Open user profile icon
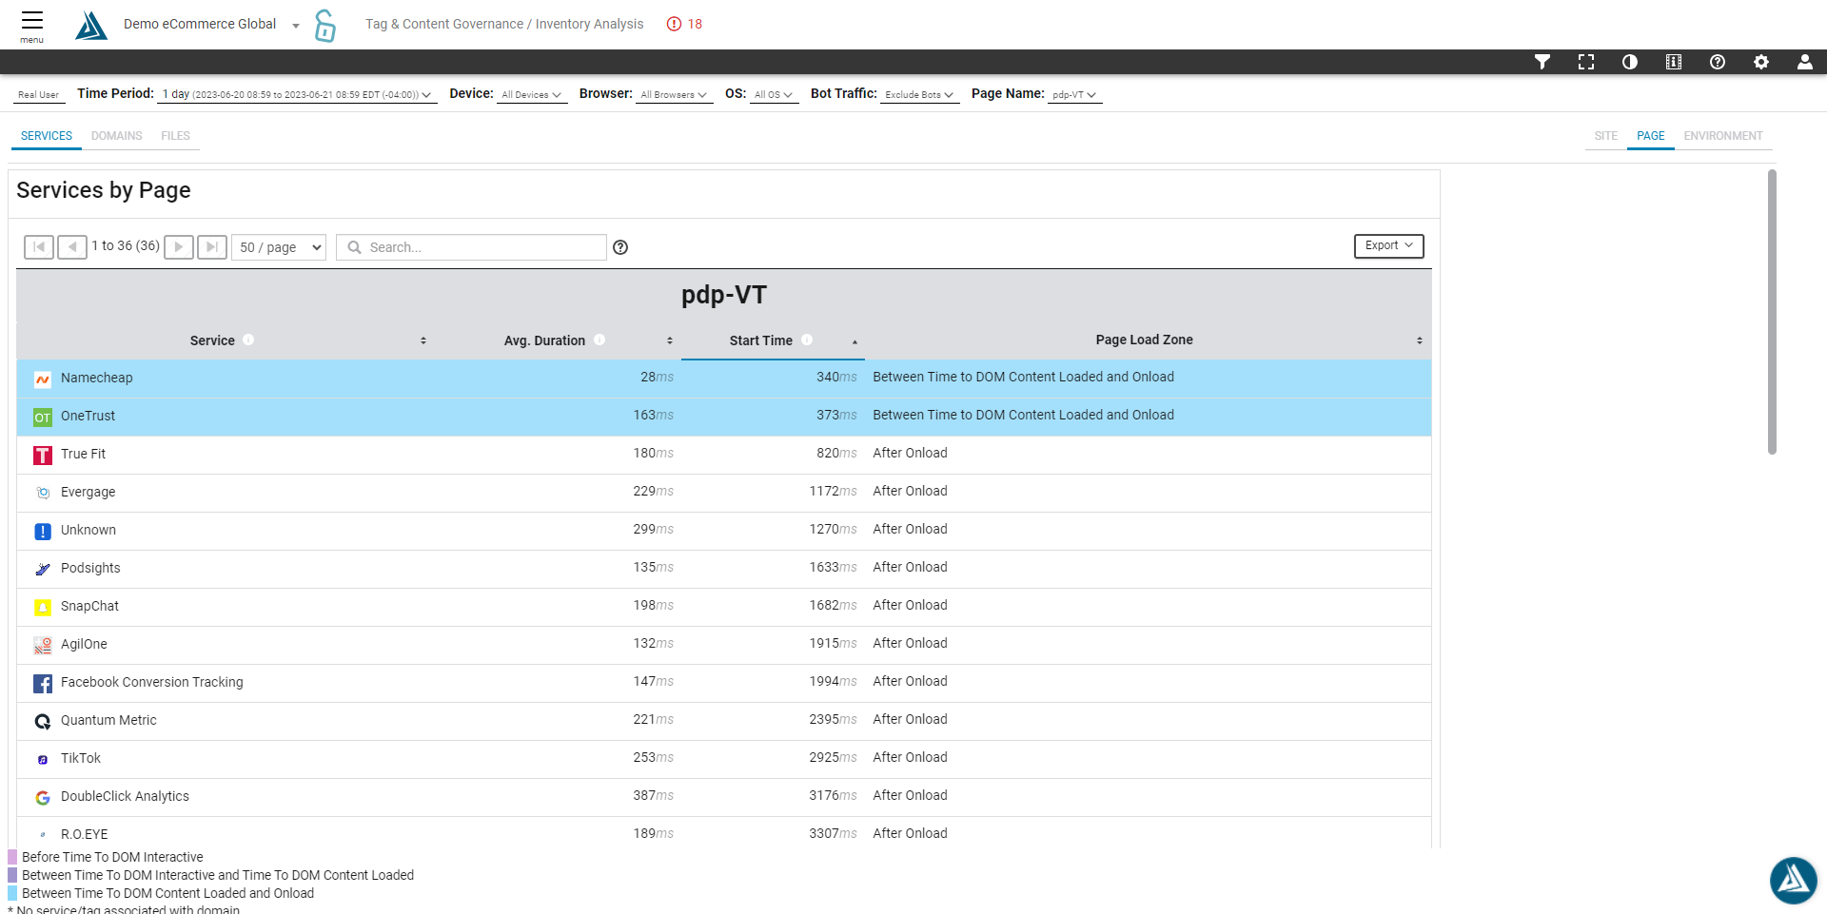Viewport: 1827px width, 914px height. 1805,62
